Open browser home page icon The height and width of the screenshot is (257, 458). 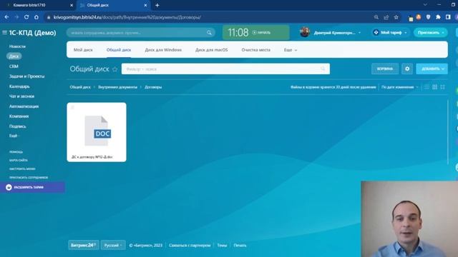pyautogui.click(x=36, y=17)
